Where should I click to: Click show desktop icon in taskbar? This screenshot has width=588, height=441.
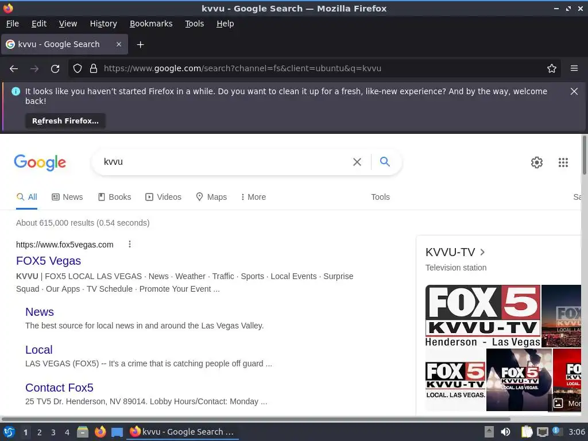117,432
